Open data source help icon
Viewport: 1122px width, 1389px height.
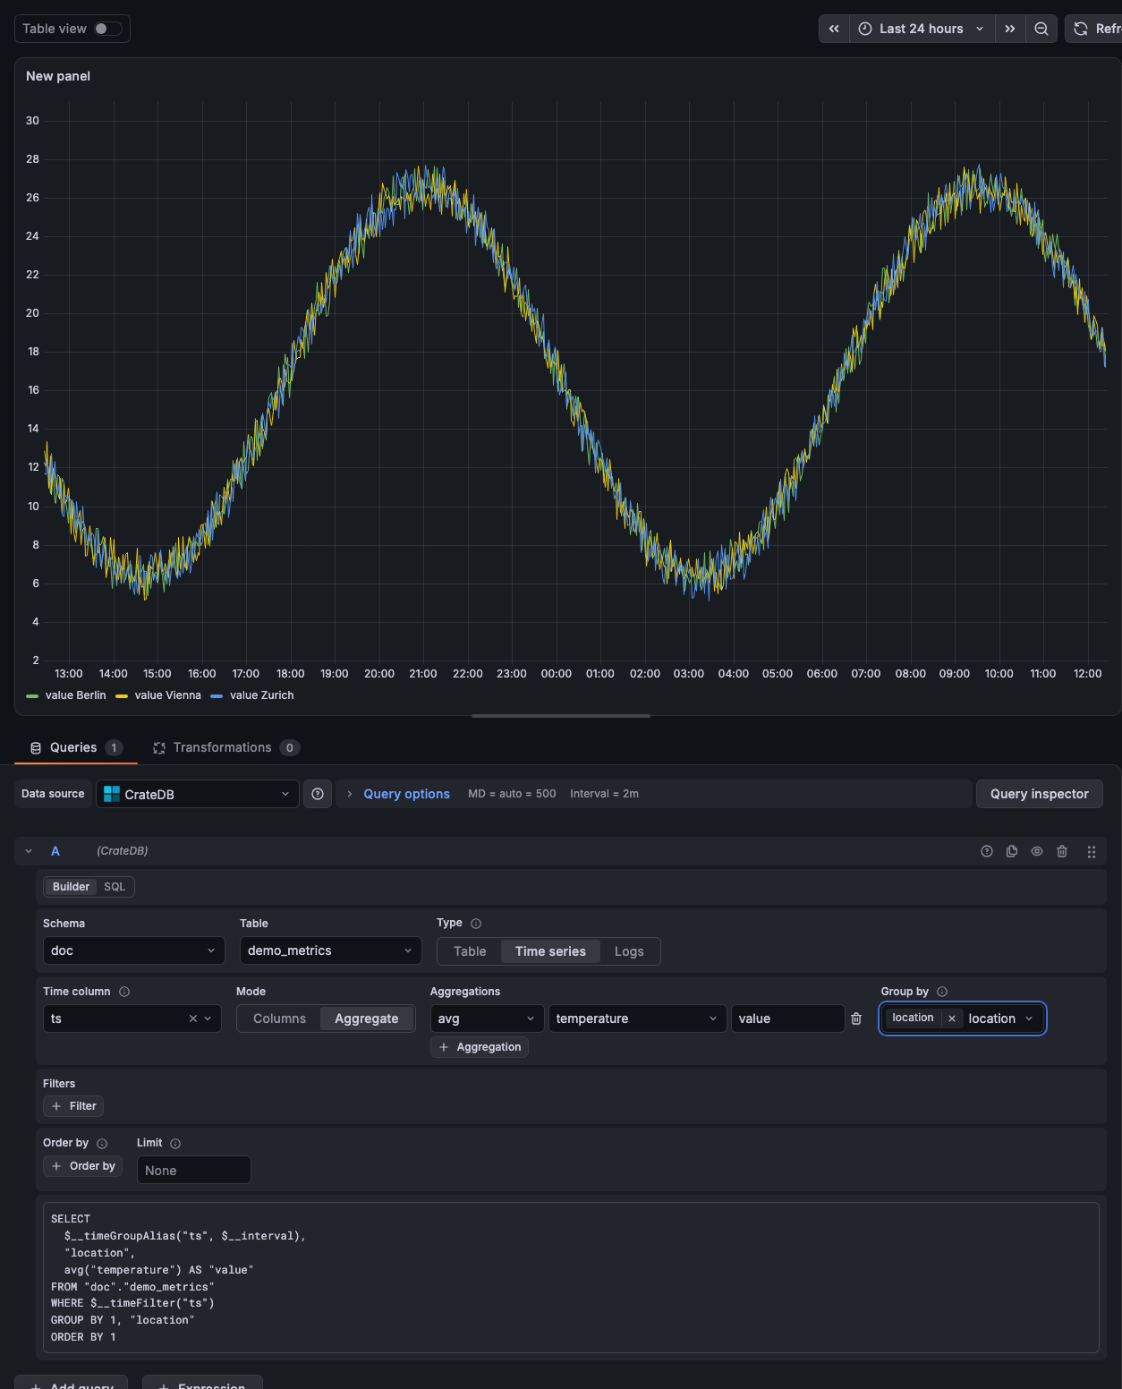[x=318, y=794]
